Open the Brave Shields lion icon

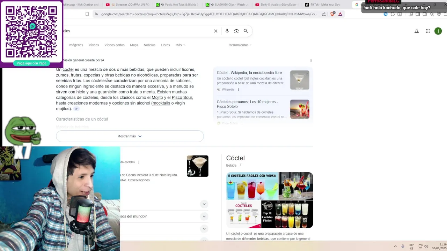(x=332, y=14)
